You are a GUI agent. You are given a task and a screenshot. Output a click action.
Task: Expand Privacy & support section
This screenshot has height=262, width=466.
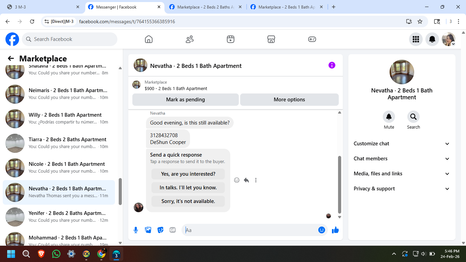(402, 189)
